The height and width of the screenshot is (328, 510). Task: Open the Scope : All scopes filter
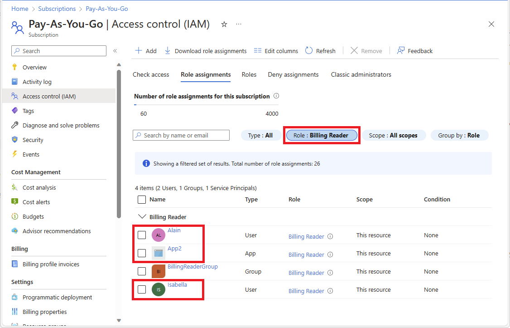pos(394,135)
